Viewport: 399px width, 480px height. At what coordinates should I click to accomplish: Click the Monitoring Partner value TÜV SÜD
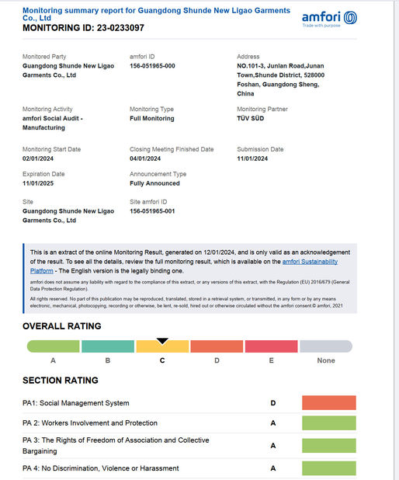[250, 119]
